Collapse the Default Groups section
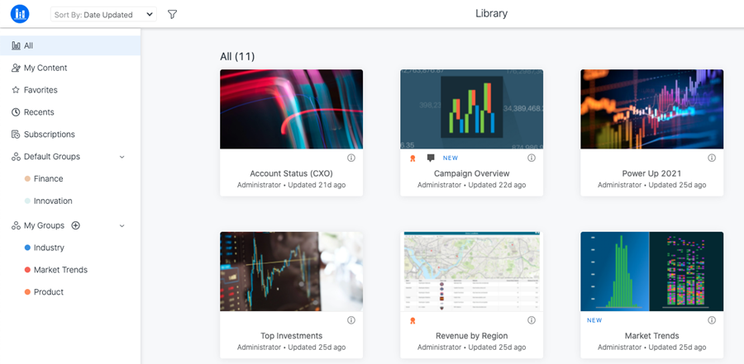This screenshot has width=744, height=364. [122, 157]
